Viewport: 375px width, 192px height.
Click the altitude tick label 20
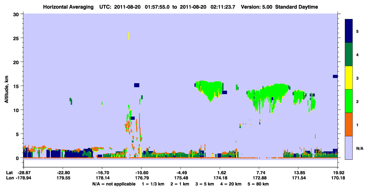[x=16, y=62]
